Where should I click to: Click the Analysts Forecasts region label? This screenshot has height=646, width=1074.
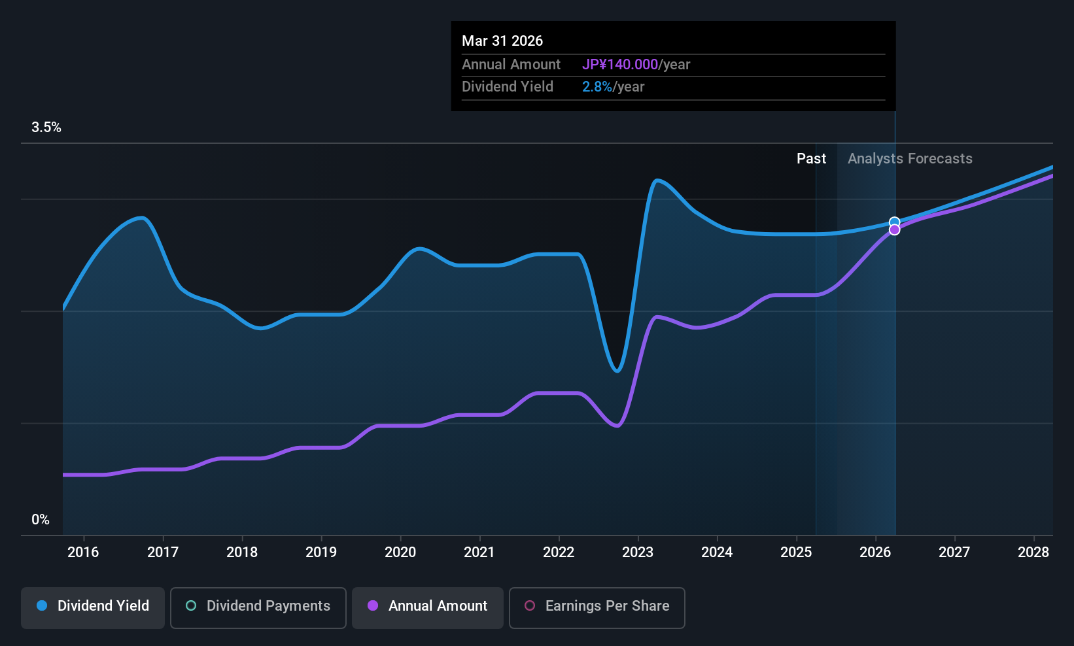[910, 159]
